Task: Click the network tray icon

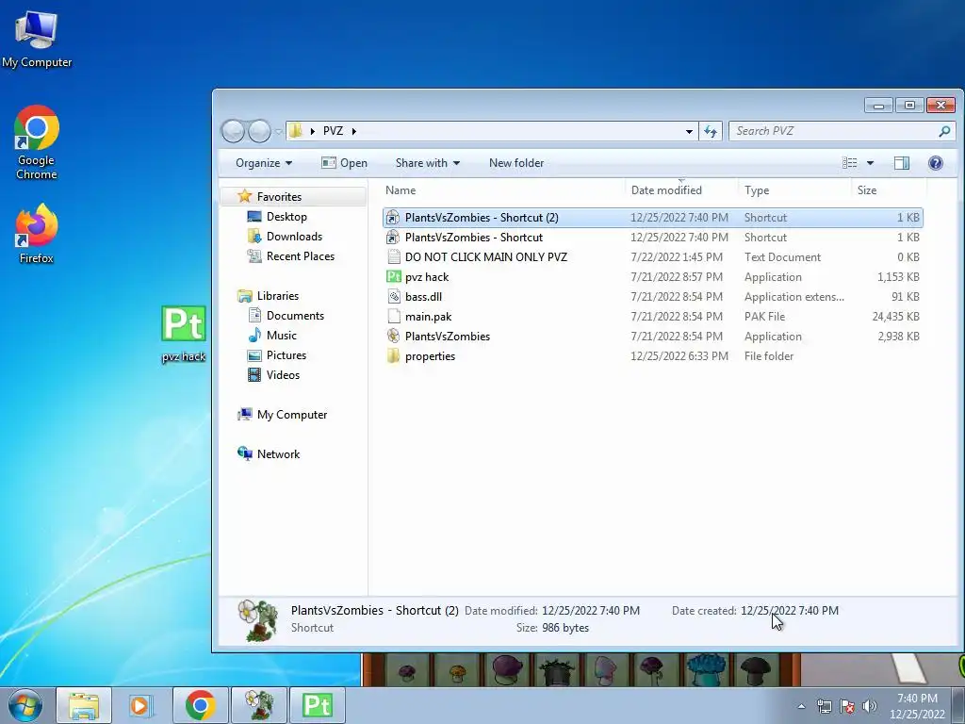Action: (824, 706)
